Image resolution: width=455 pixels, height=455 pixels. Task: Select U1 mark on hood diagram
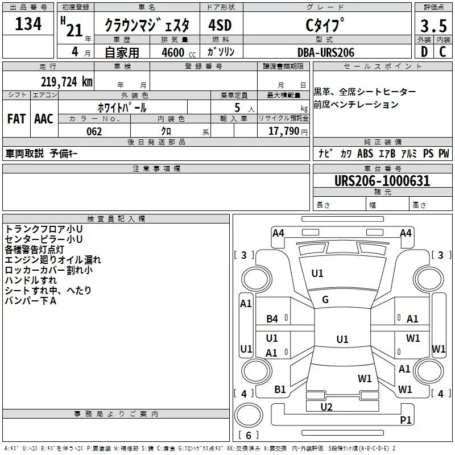click(x=317, y=274)
